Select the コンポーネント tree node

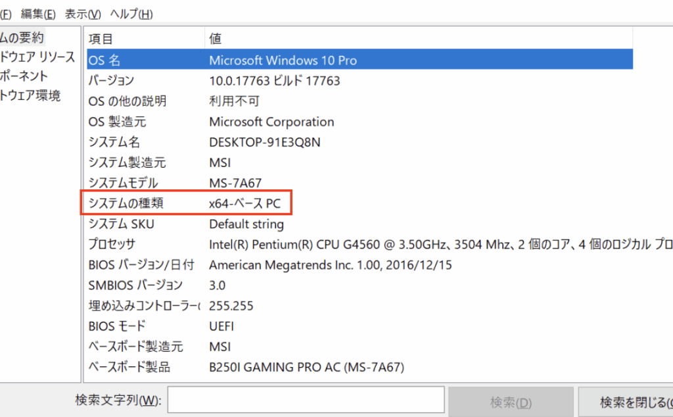[24, 76]
